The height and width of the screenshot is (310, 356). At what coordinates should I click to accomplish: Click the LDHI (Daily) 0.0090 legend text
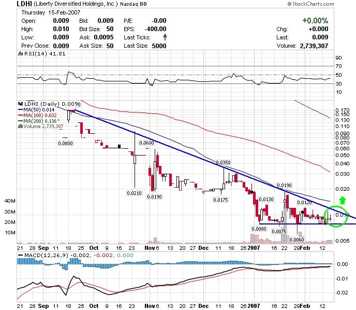pos(52,104)
